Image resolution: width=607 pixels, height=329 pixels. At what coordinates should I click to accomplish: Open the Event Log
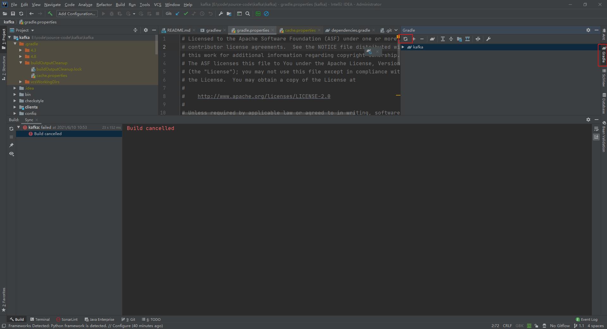coord(586,319)
